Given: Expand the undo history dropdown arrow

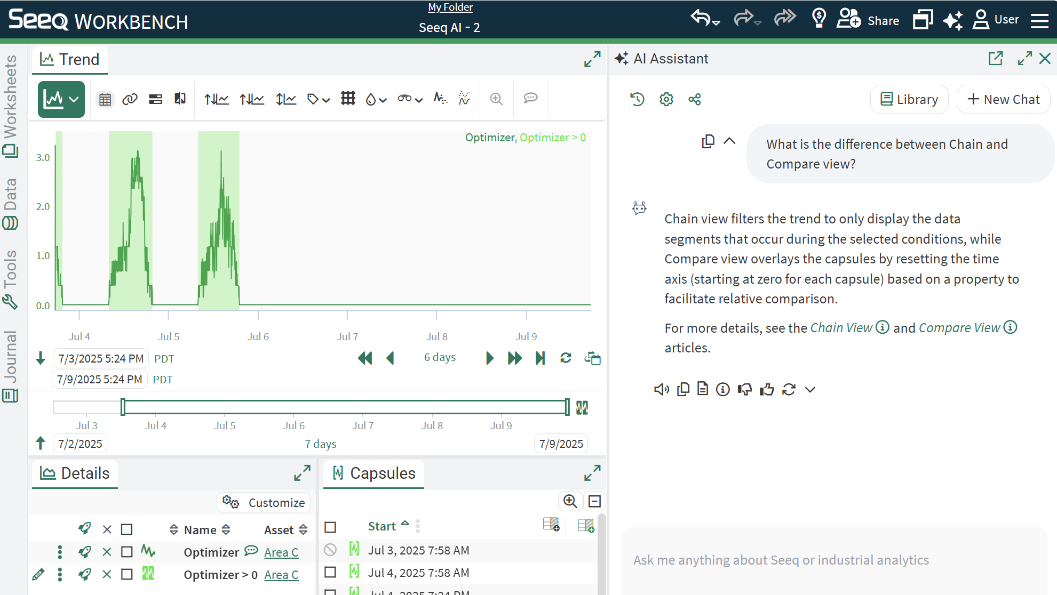Looking at the screenshot, I should (x=716, y=23).
